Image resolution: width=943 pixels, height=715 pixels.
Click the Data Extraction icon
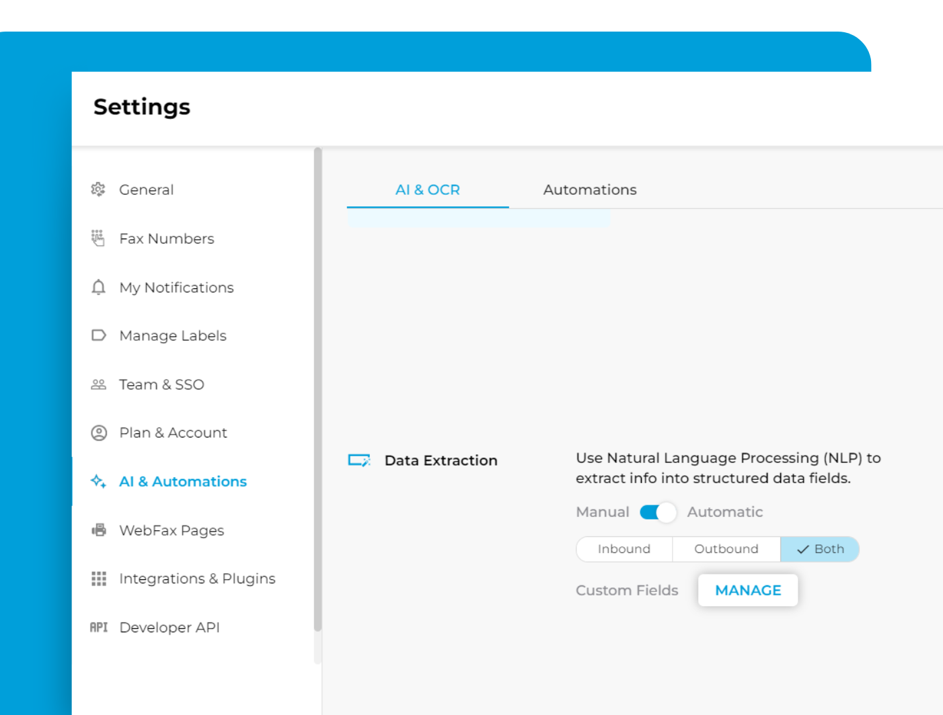[359, 460]
